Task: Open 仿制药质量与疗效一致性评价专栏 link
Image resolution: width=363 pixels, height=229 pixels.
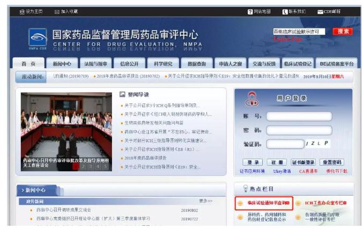Action: click(322, 217)
